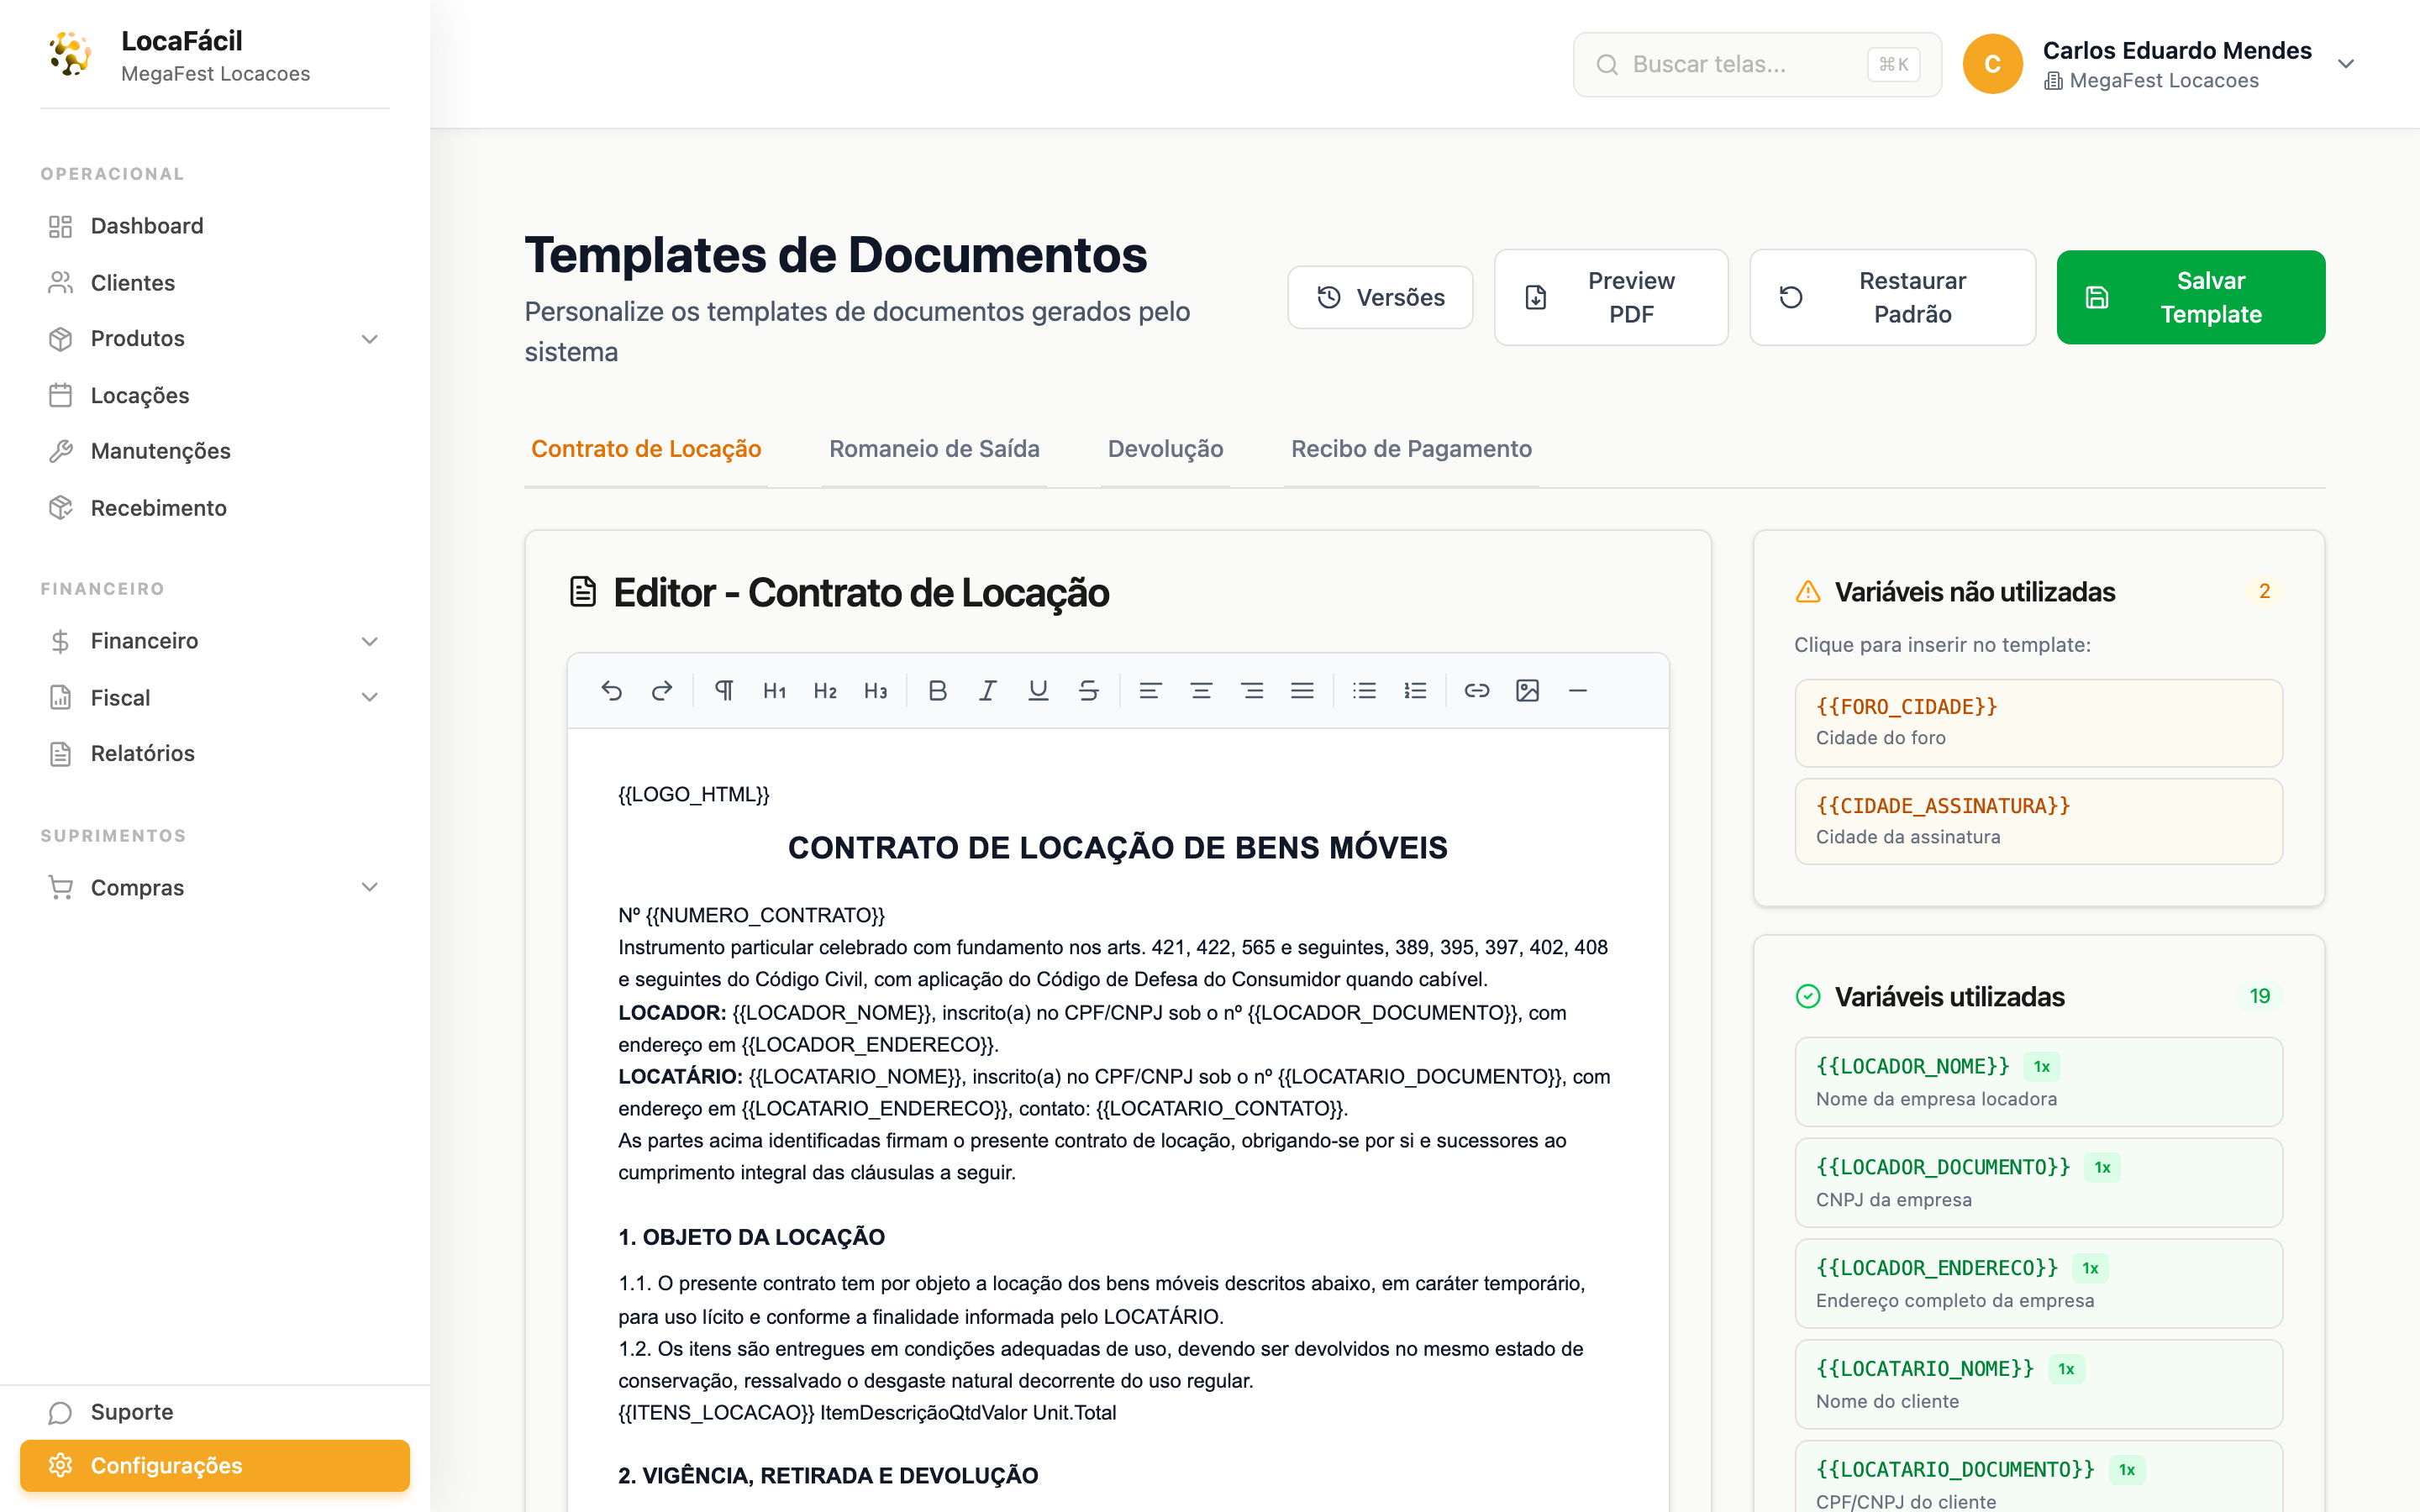Select the {{LOCADOR_ENDERECO}} variable card
Screen dimensions: 2420x1512
pos(2038,1283)
